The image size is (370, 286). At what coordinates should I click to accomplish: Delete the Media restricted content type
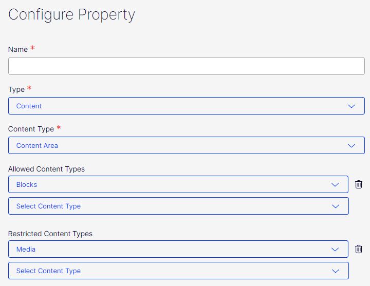point(359,249)
